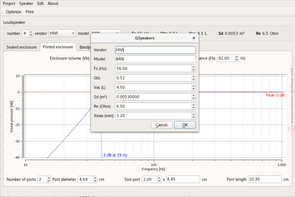The width and height of the screenshot is (295, 197).
Task: Increase the loudspeaker number spinner
Action: 31,32
